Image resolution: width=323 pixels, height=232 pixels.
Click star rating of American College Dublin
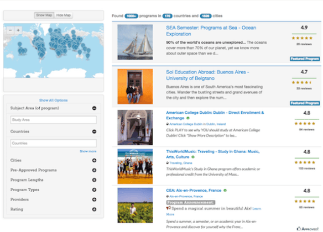click(305, 123)
